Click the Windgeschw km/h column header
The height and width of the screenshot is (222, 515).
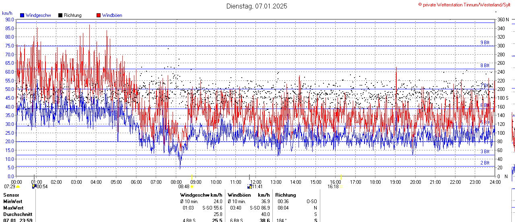pyautogui.click(x=201, y=195)
